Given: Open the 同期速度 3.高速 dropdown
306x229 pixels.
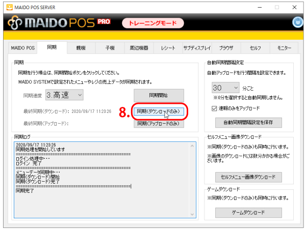Looking at the screenshot, I should click(64, 95).
